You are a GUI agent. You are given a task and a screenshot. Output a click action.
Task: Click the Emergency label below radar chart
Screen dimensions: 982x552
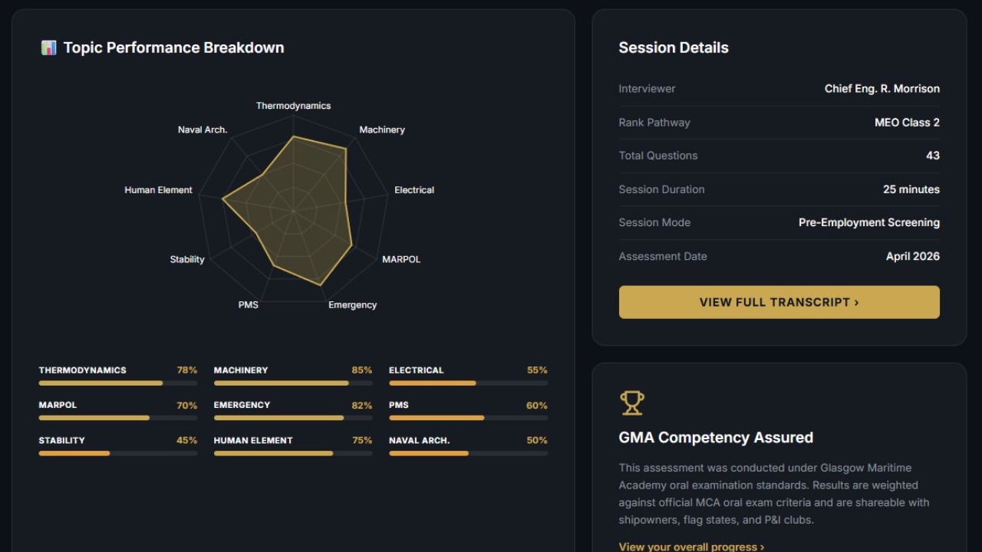click(x=352, y=305)
